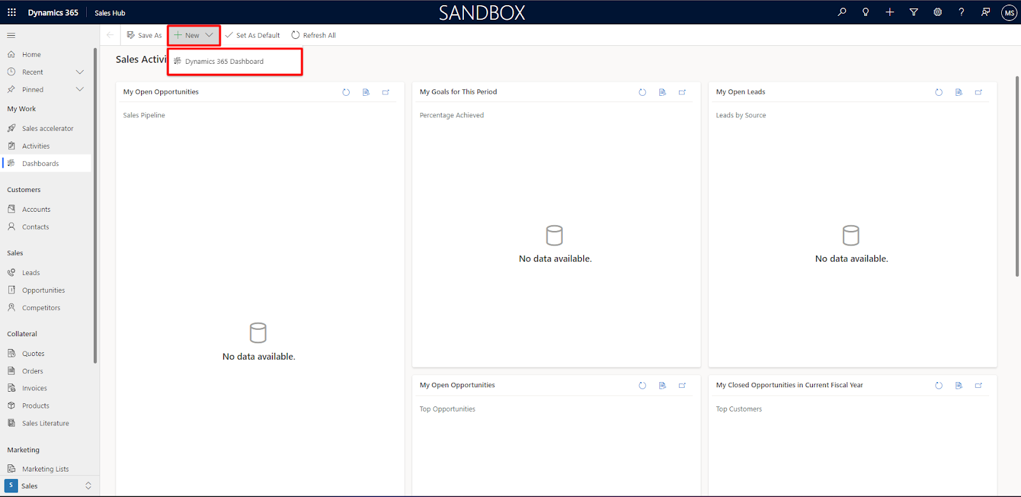Open the advanced find funnel icon
Screen dimensions: 1021x497
[914, 12]
